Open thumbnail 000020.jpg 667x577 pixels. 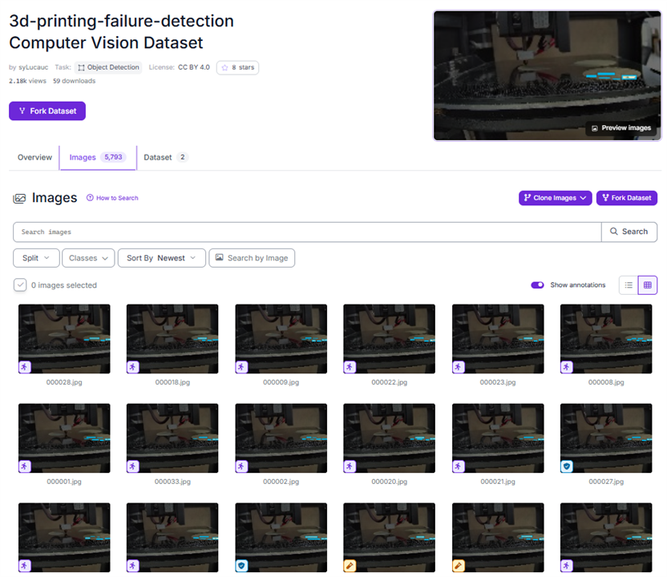pos(390,438)
